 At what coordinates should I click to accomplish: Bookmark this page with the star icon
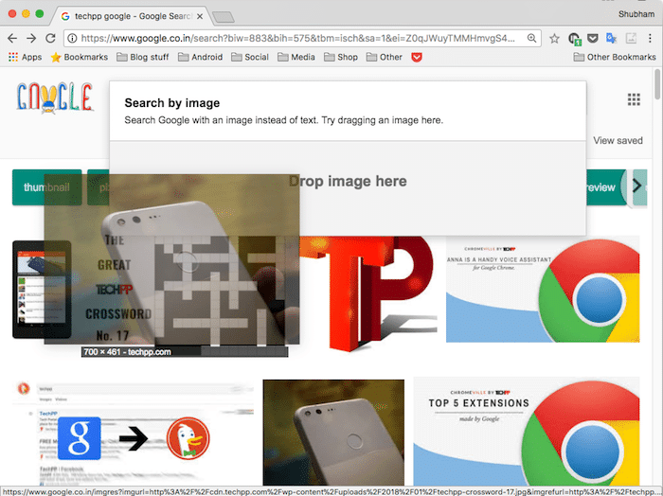554,39
